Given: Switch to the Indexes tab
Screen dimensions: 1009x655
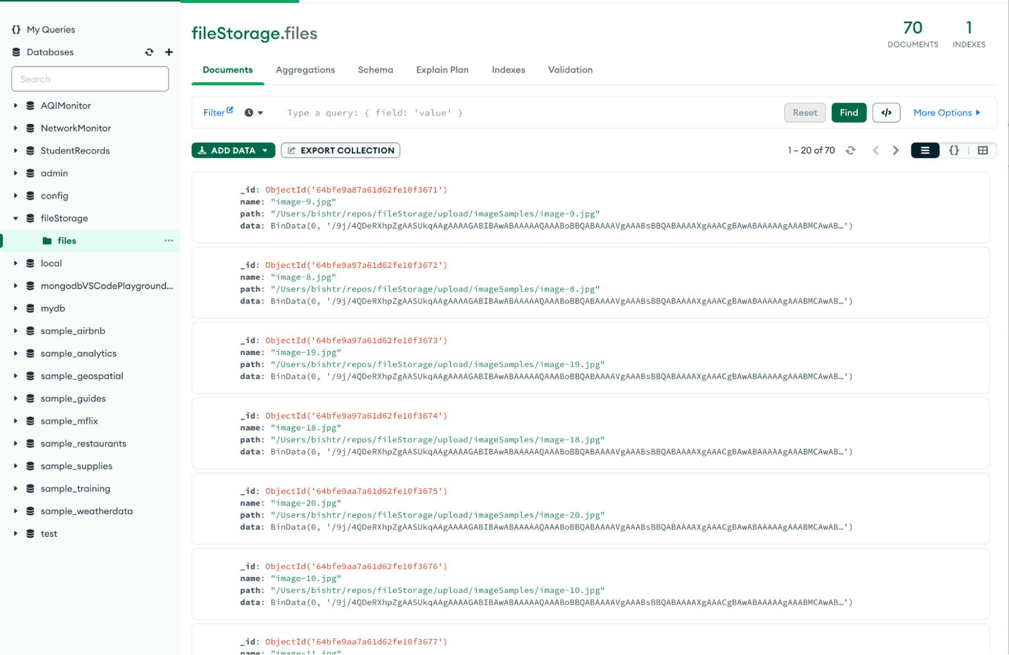Looking at the screenshot, I should (508, 69).
